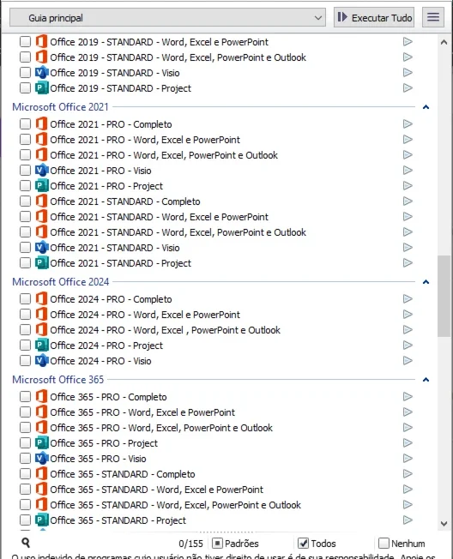Select Office 365 STANDARD - Word, Excel e PowerPoint
Viewport: 453px width, 559px height.
pyautogui.click(x=157, y=490)
